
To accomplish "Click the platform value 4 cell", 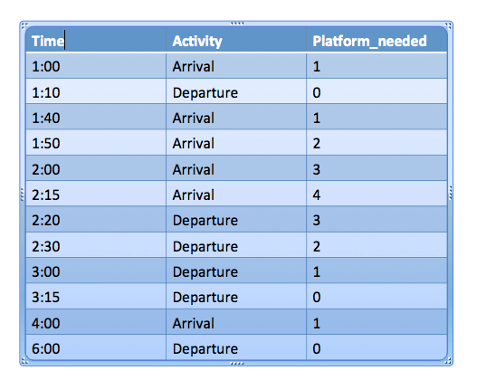I will [x=377, y=194].
